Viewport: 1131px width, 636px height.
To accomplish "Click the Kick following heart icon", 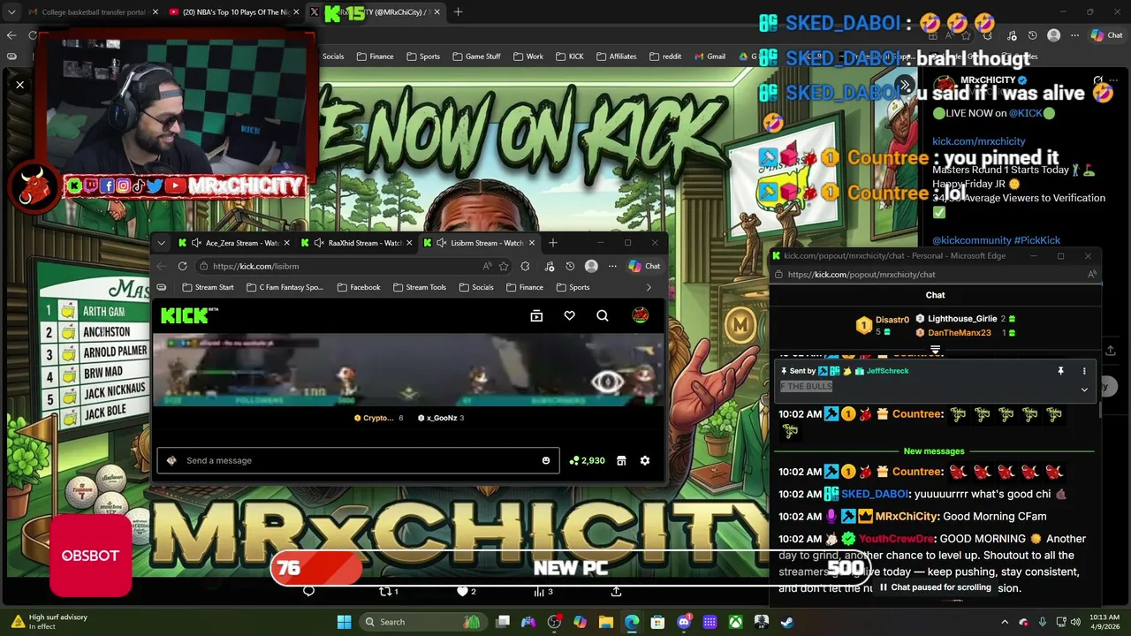I will (570, 315).
